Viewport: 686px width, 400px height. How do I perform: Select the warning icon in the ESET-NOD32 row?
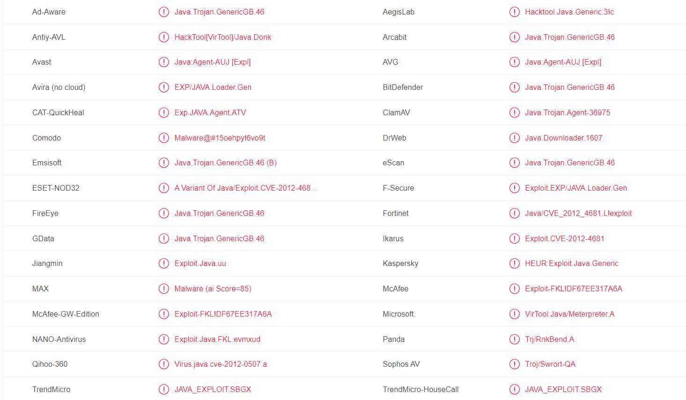163,188
